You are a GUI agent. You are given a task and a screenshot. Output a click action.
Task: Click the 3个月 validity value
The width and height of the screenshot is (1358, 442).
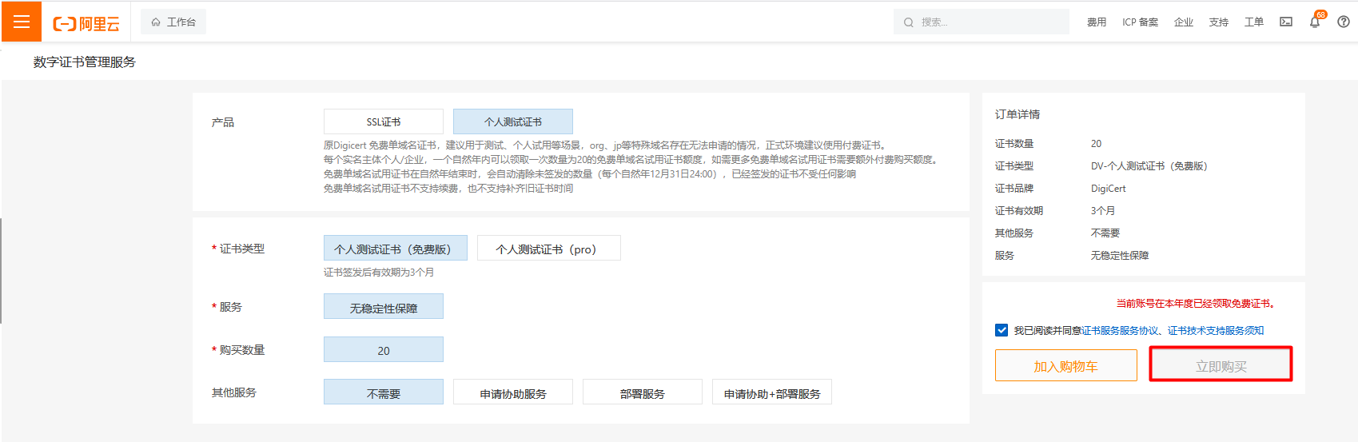pos(1103,211)
